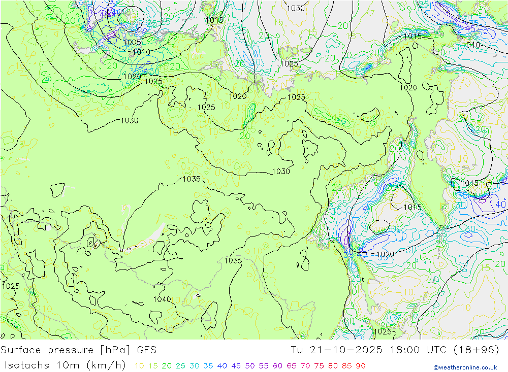Select the legend value 55
This screenshot has height=372, width=508.
(264, 366)
